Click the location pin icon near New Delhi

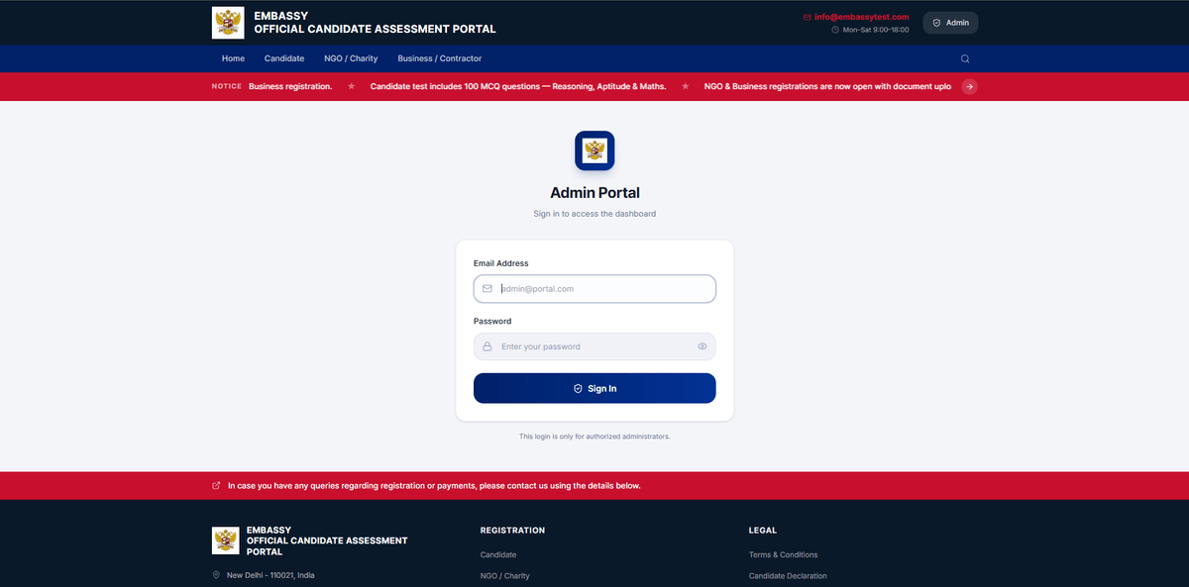tap(217, 575)
